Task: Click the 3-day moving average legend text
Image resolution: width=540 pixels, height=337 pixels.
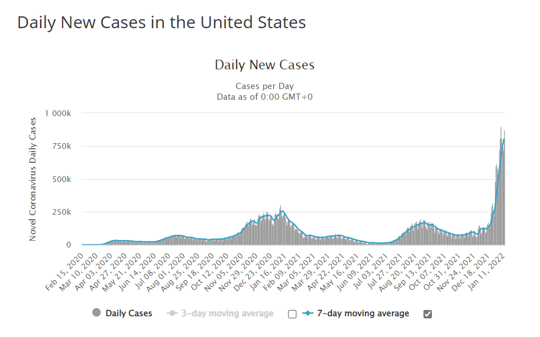Action: click(229, 313)
